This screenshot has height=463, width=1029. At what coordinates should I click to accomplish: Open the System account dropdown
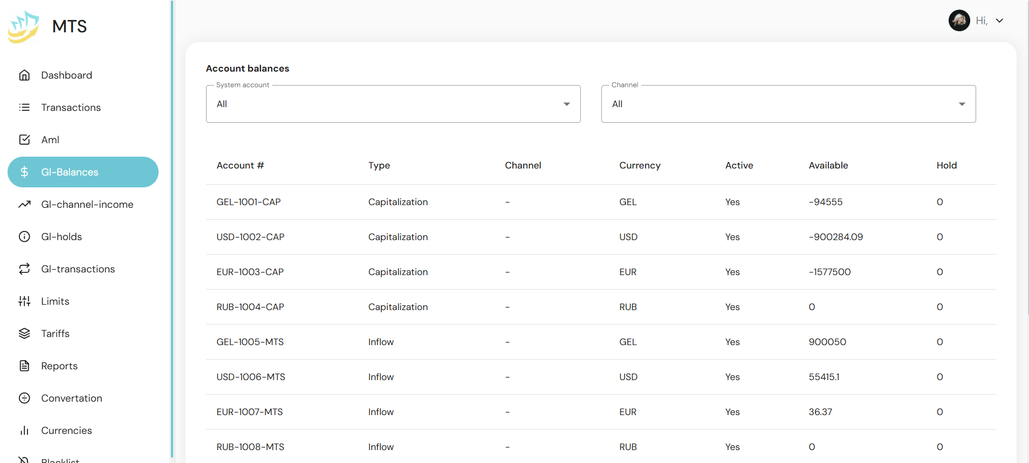393,104
